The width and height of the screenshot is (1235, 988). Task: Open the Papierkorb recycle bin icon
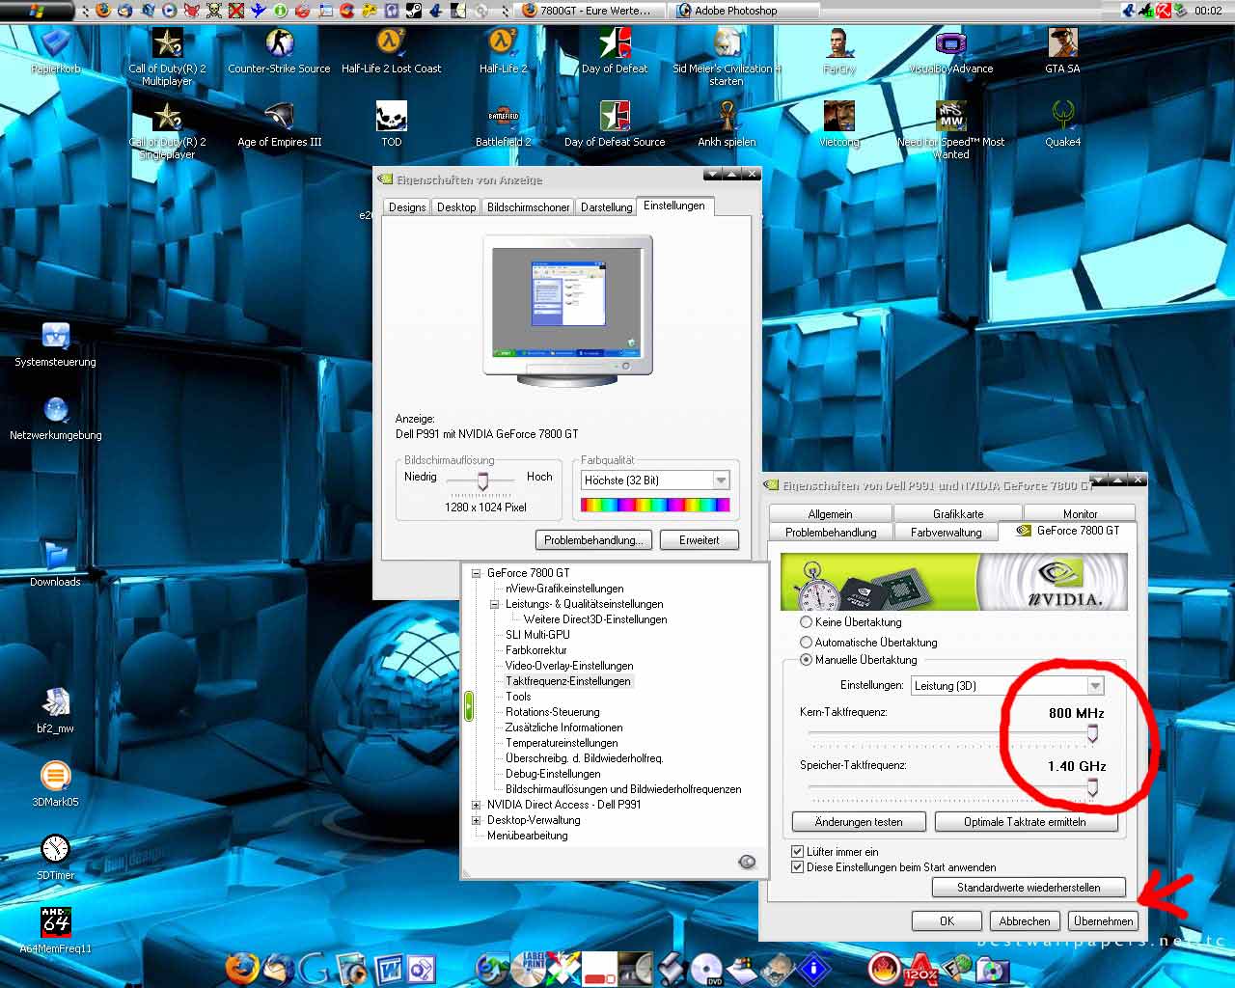click(55, 44)
